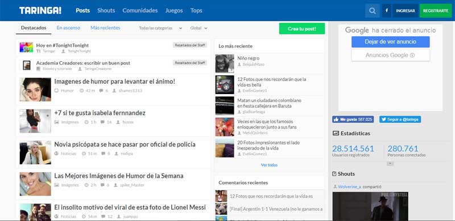
Task: Click comments icon on isabela fernnandez post
Action: coord(102,122)
